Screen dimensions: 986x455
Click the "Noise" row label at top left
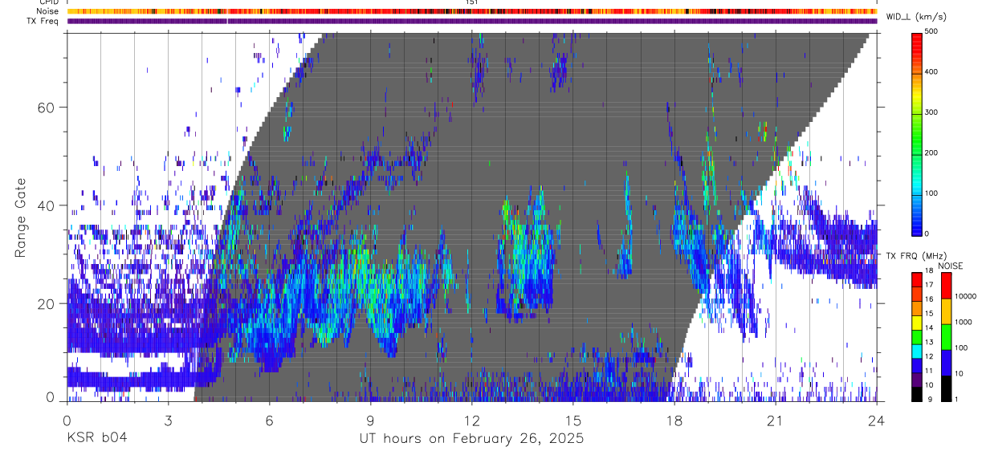[x=47, y=12]
